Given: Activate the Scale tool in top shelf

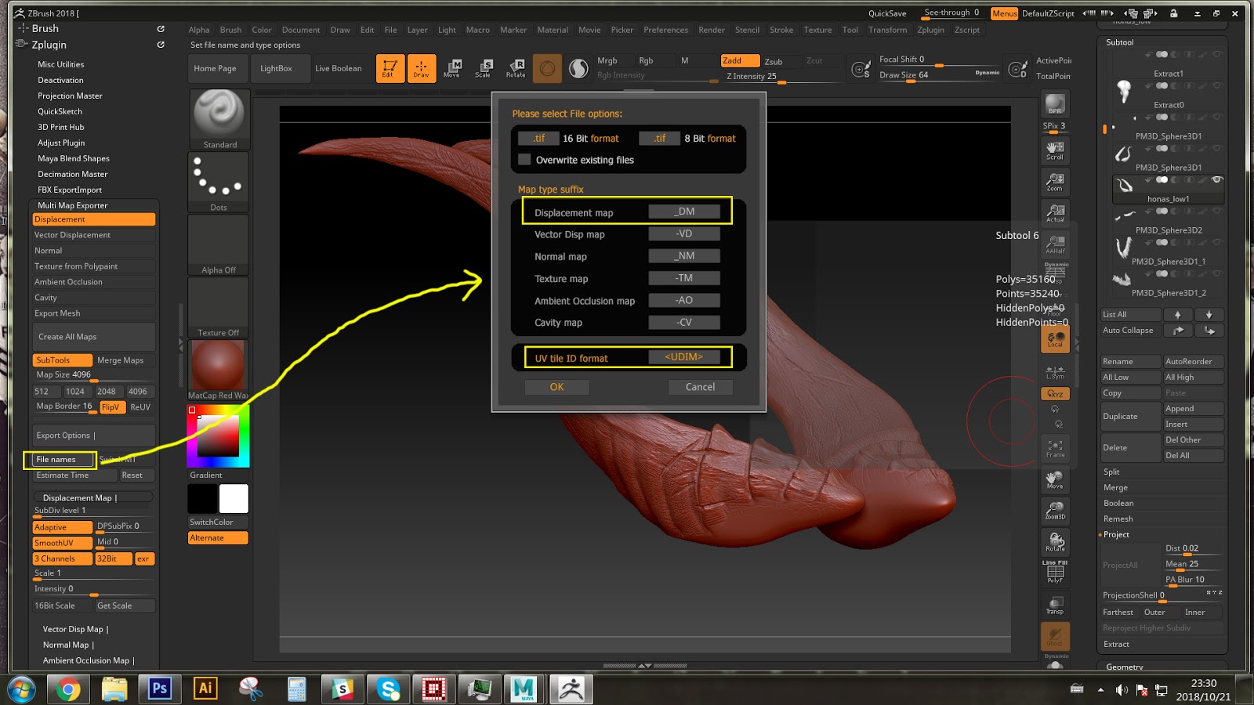Looking at the screenshot, I should pos(484,68).
